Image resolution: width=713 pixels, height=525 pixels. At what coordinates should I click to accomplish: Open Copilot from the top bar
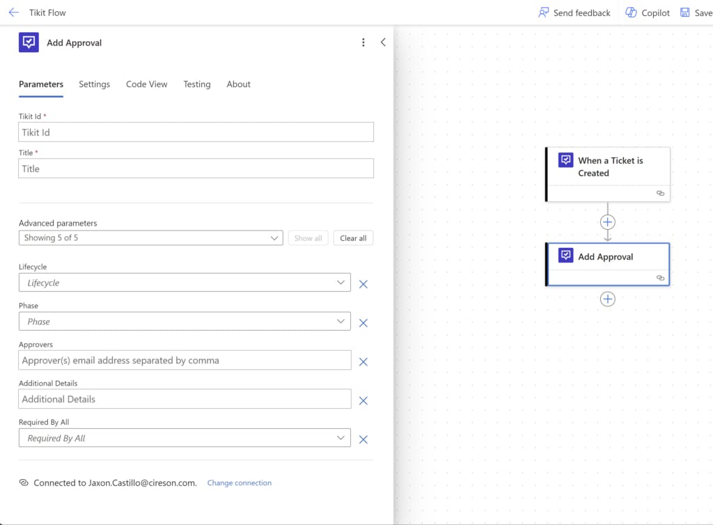point(648,13)
